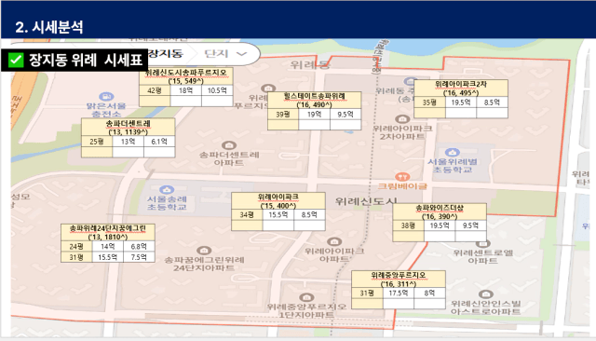
Task: Select the 39평 cell
Action: [283, 115]
